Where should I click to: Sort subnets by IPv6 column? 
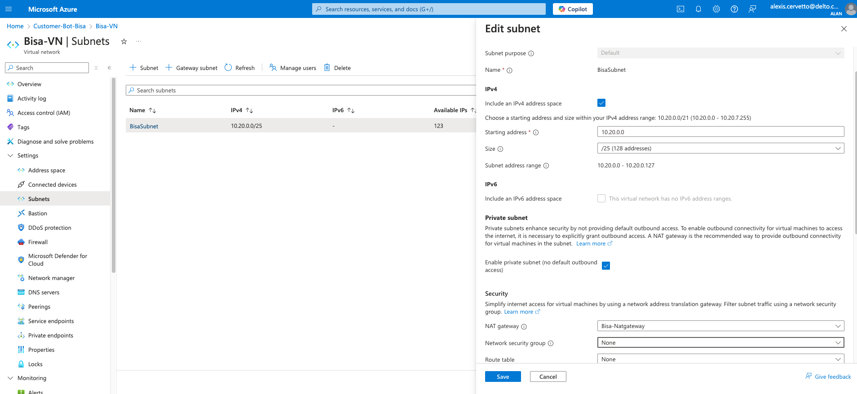(x=343, y=110)
